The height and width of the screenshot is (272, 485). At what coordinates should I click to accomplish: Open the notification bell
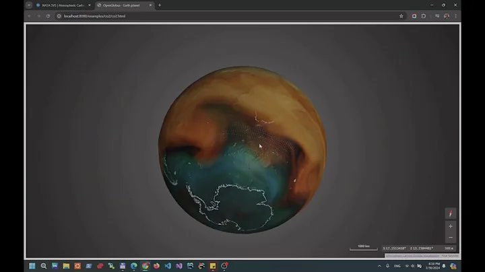444,266
